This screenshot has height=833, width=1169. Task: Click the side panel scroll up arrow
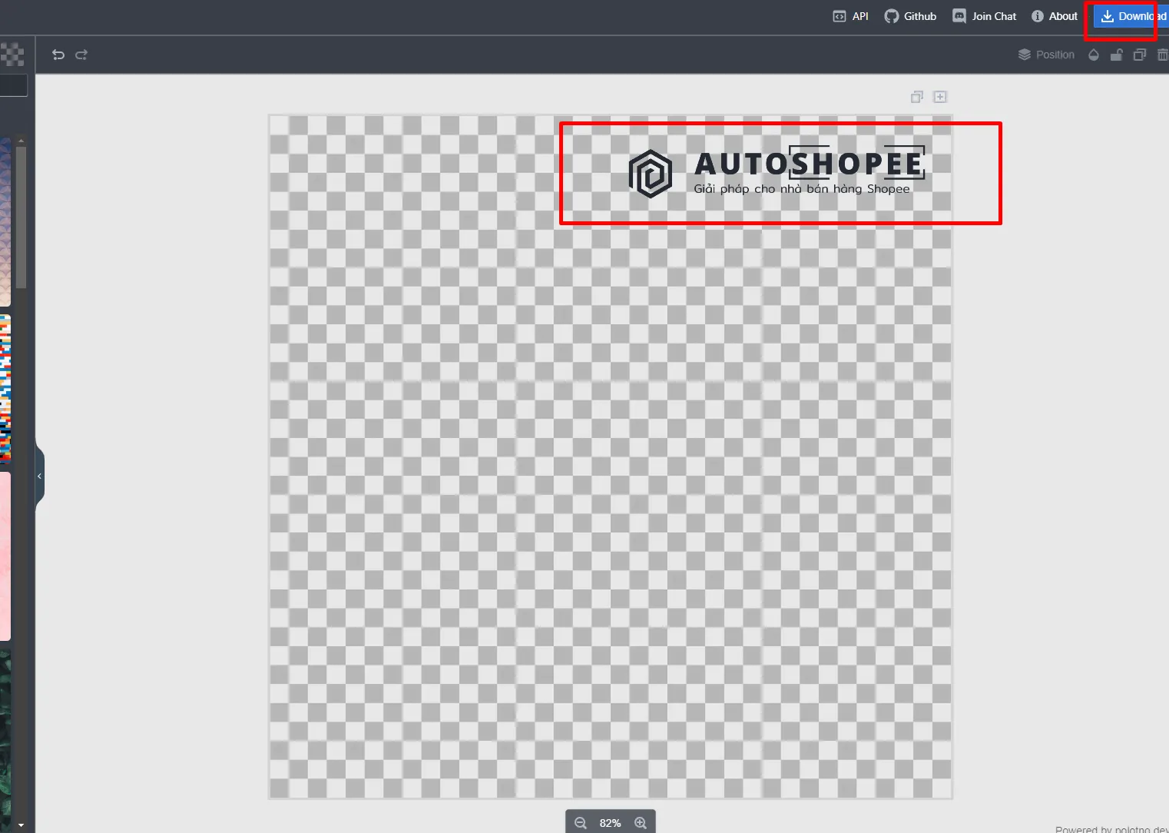point(21,141)
